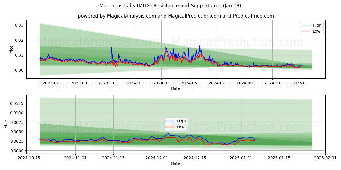Image resolution: width=341 pixels, height=170 pixels.
Task: Click the '2024-09' x-axis tick label
Action: click(245, 83)
